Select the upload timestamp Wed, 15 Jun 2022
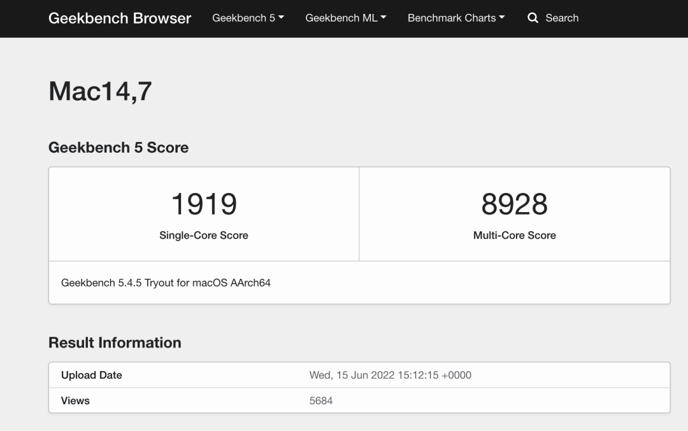 pos(391,376)
